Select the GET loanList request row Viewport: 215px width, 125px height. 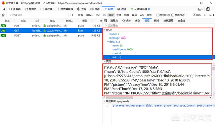(x=51, y=30)
